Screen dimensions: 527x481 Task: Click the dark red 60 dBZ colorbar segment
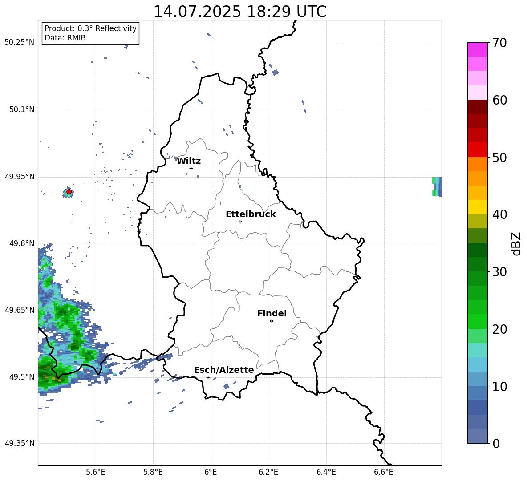click(x=477, y=107)
